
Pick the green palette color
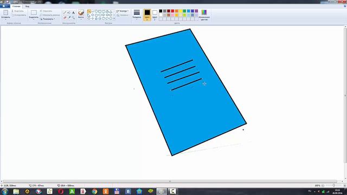coord(184,11)
